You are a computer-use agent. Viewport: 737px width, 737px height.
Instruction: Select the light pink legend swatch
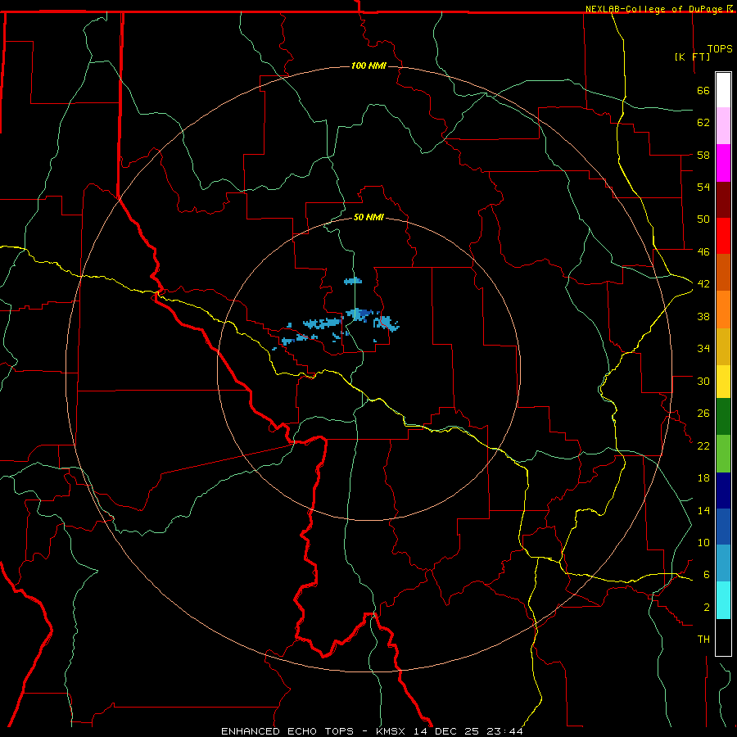click(x=723, y=125)
